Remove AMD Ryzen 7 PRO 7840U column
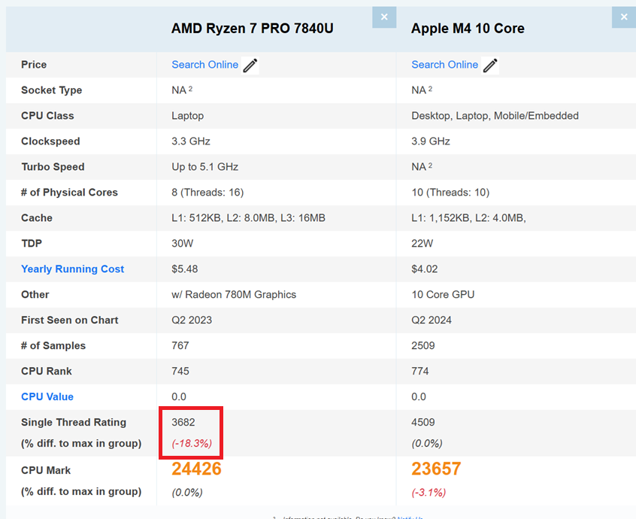Screen dimensions: 636x519 383,17
